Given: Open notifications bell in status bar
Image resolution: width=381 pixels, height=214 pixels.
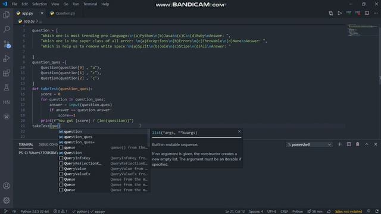Looking at the screenshot, I should [377, 212].
